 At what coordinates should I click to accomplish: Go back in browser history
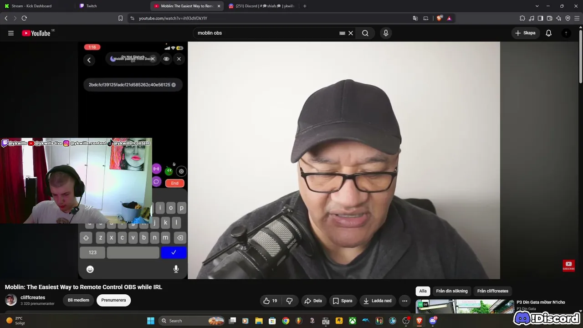click(x=6, y=18)
